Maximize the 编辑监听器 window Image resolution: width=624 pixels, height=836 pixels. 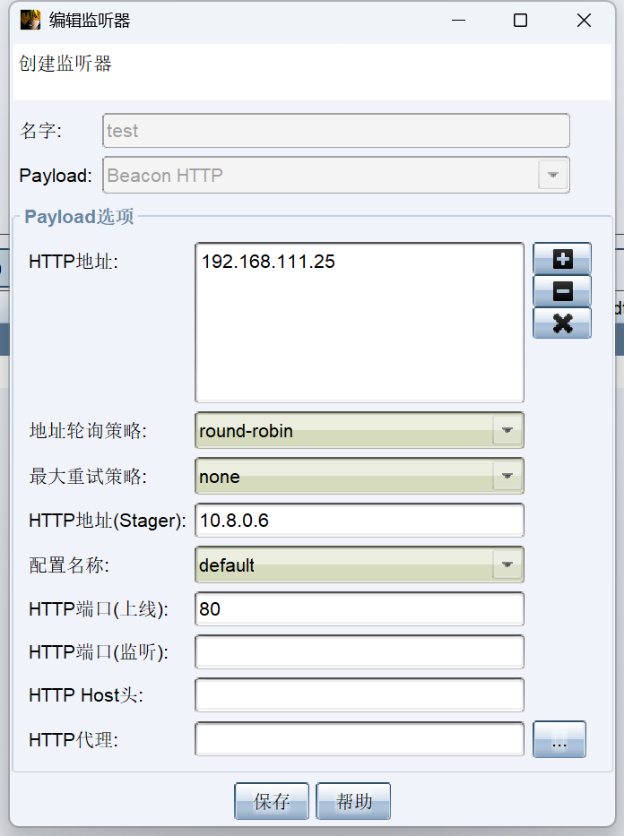[x=520, y=21]
